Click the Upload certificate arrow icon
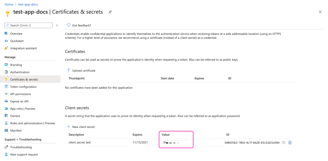This screenshot has height=161, width=328. point(69,70)
